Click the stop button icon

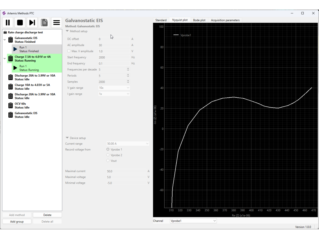click(x=20, y=22)
